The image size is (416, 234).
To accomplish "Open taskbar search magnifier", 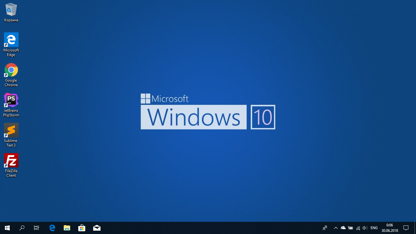I will pyautogui.click(x=22, y=228).
